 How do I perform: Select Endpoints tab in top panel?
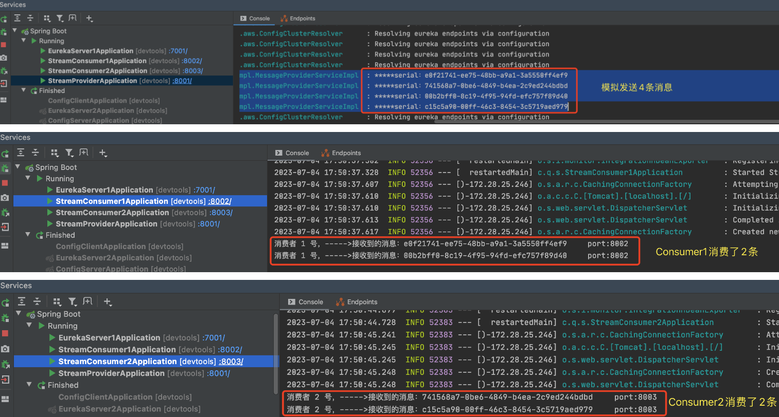pos(298,18)
